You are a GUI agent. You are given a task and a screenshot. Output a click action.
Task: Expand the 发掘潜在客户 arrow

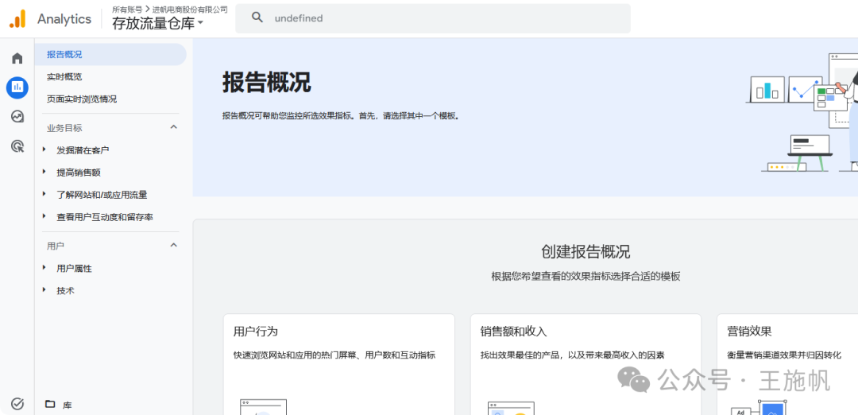point(44,149)
